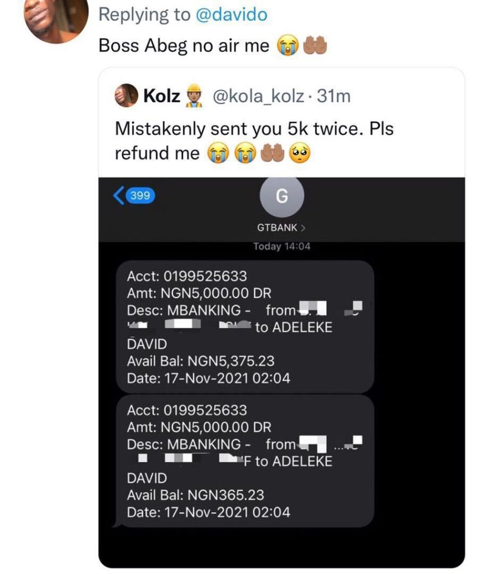Tap the blue 399 unread badge
The image size is (489, 574).
click(140, 196)
